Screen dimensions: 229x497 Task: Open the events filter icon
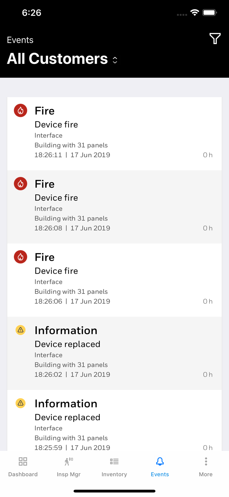point(215,39)
